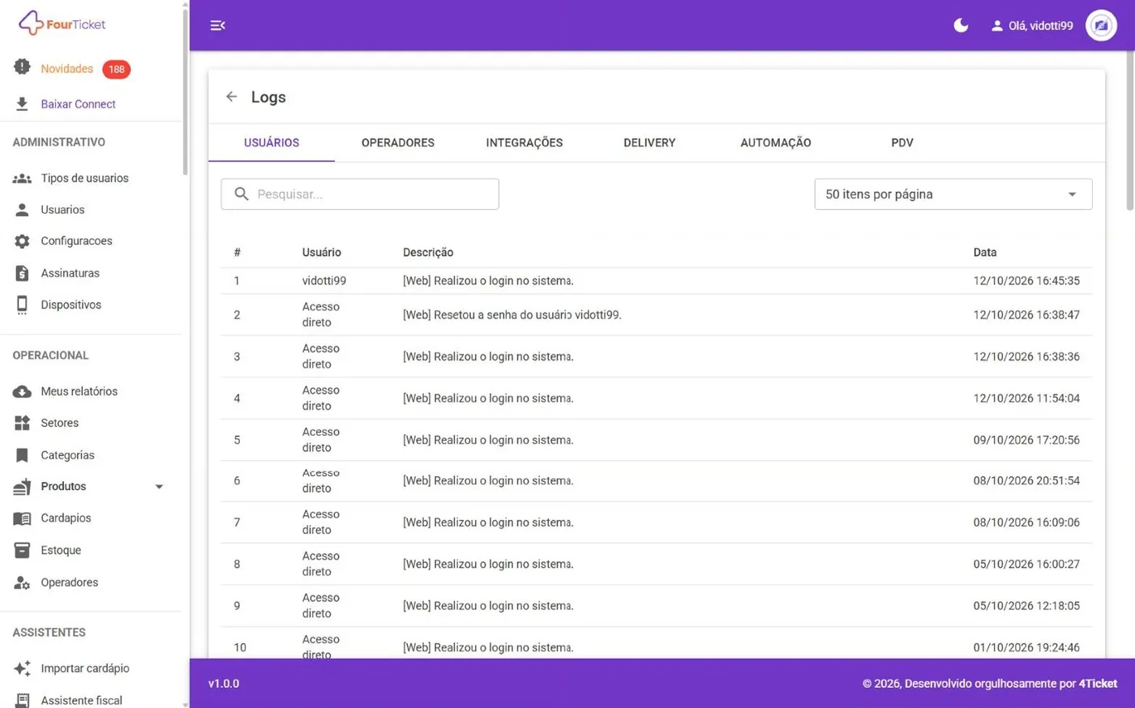Open the Olá, vidotti99 user menu

click(1032, 26)
